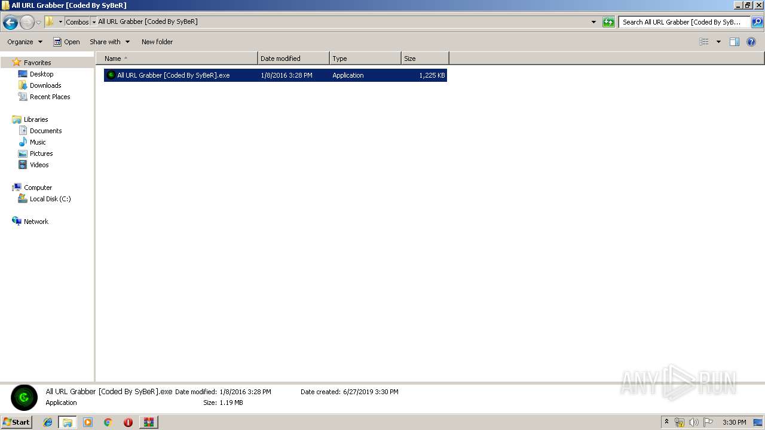This screenshot has width=765, height=430.
Task: Click the 1/8/2016 3:28 PM date cell
Action: coord(286,75)
